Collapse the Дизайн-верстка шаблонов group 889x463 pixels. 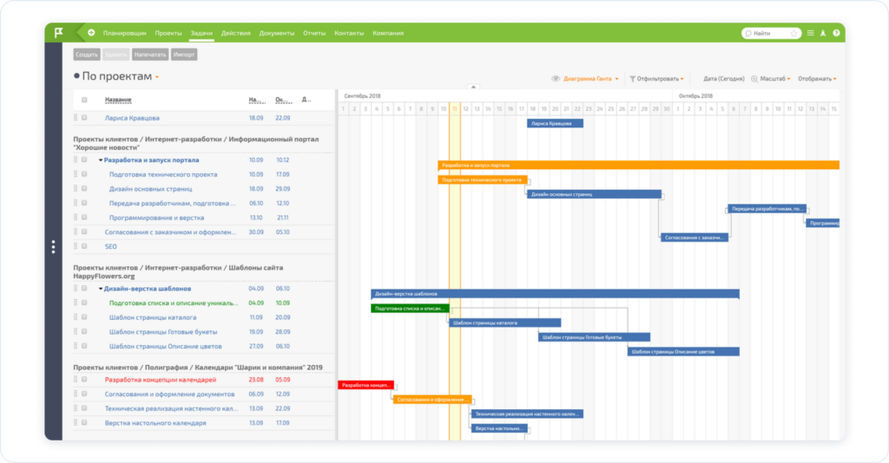point(101,289)
